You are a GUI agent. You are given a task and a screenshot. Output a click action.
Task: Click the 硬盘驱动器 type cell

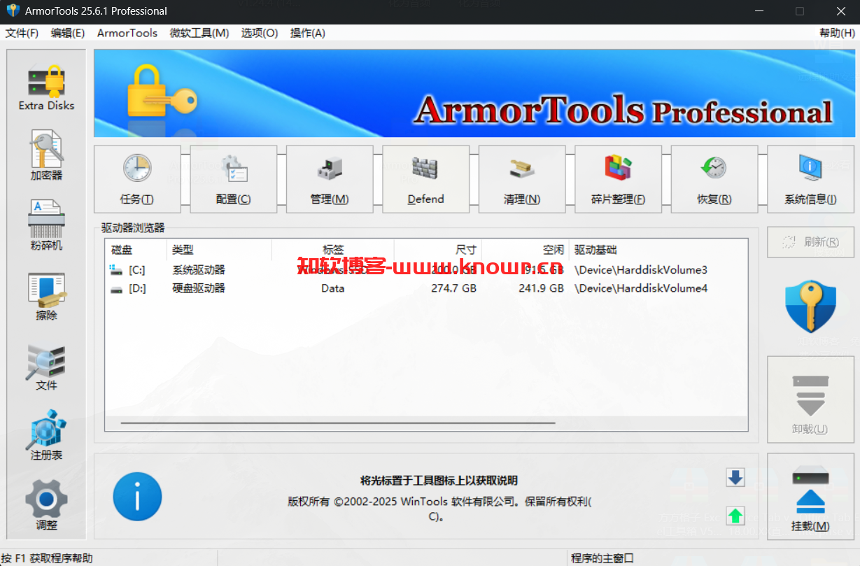click(x=199, y=288)
